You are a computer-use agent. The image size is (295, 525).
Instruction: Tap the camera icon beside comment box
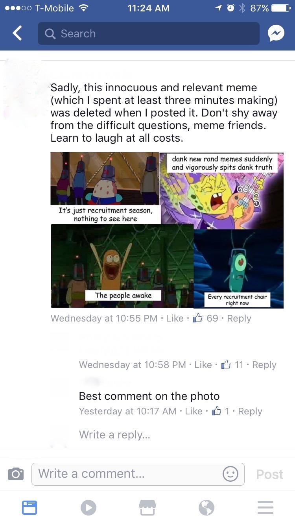(15, 474)
